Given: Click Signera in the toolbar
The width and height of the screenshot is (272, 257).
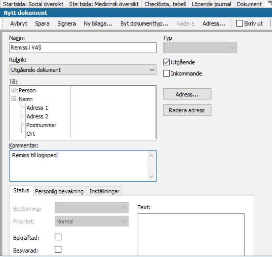Looking at the screenshot, I should tap(66, 23).
